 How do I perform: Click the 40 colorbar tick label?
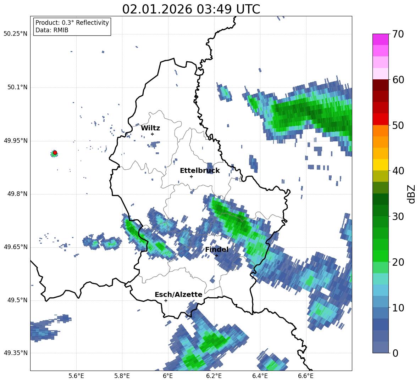398,171
